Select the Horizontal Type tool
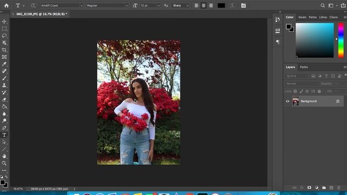The height and width of the screenshot is (195, 347). coord(4,135)
